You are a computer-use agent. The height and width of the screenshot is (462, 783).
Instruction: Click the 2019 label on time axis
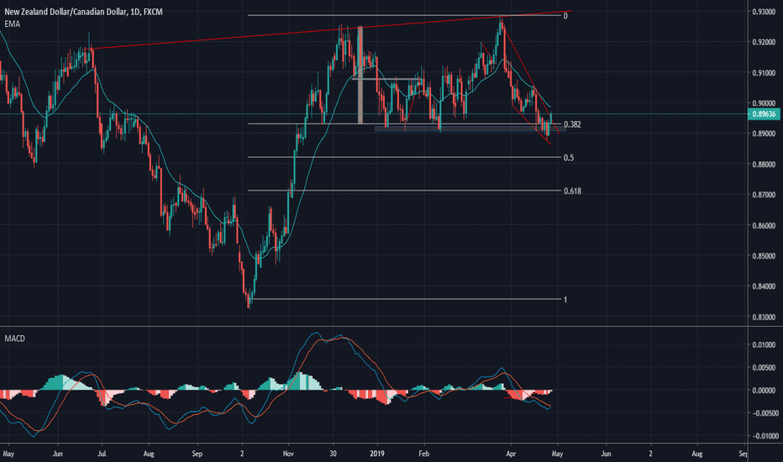pyautogui.click(x=377, y=454)
